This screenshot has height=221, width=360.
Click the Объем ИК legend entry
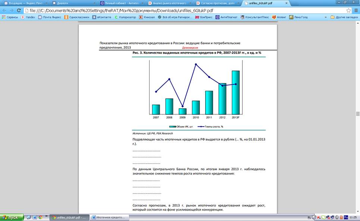point(181,126)
